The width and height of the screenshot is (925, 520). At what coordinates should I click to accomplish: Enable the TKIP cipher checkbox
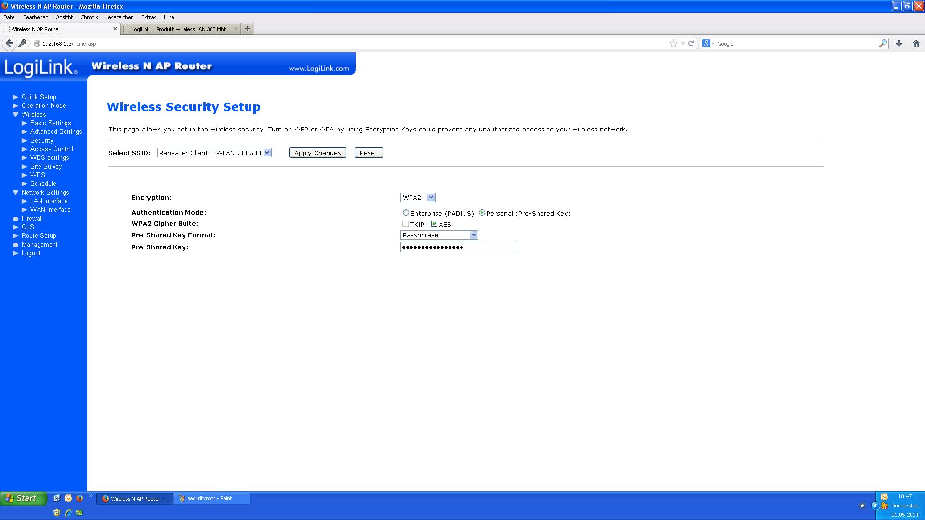pos(405,224)
